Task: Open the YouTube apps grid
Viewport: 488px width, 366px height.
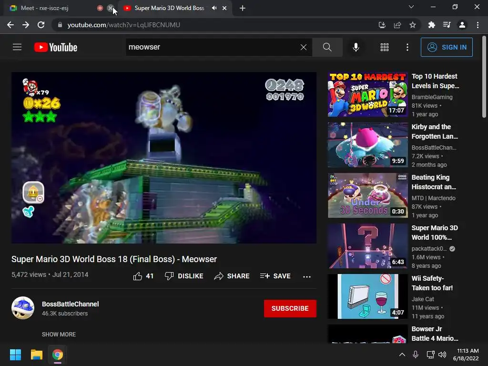Action: click(385, 47)
